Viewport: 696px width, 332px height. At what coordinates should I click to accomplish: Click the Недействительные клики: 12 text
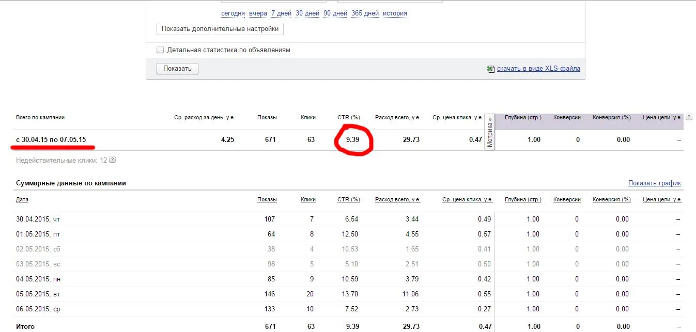(x=61, y=161)
